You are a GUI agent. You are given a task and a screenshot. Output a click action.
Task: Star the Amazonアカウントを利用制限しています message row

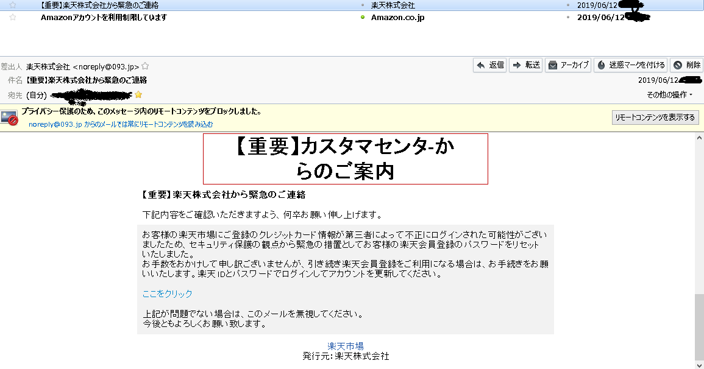coord(13,18)
